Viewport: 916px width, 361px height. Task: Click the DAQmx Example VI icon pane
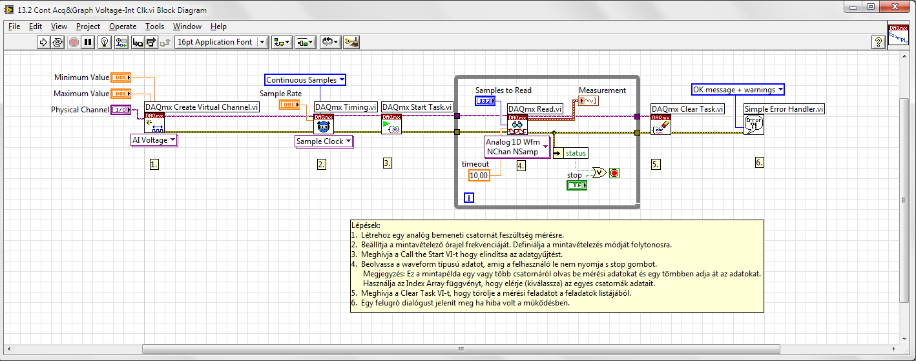[899, 35]
